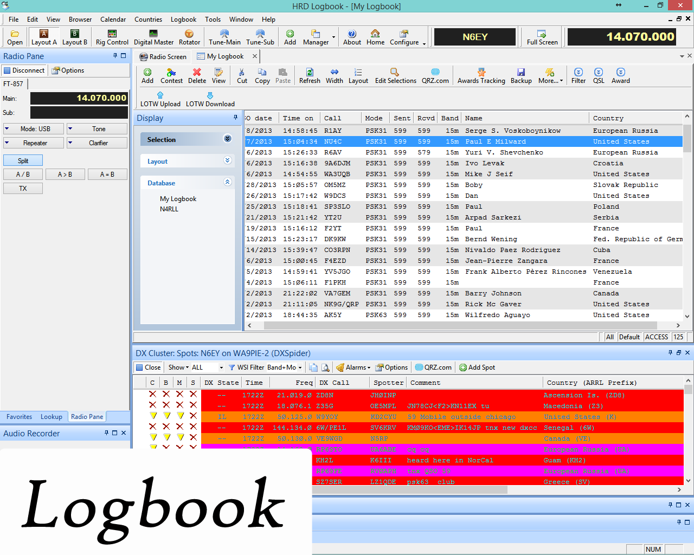The height and width of the screenshot is (555, 694).
Task: Open the Alarms dropdown
Action: click(x=354, y=367)
